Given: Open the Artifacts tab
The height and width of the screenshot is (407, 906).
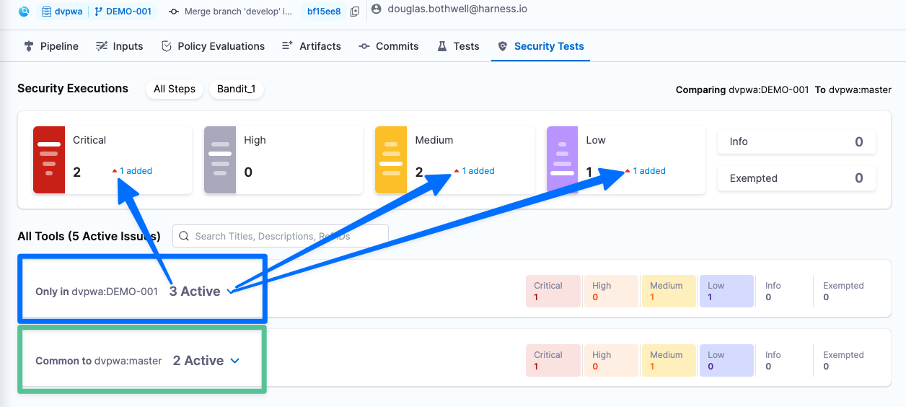Looking at the screenshot, I should click(311, 46).
